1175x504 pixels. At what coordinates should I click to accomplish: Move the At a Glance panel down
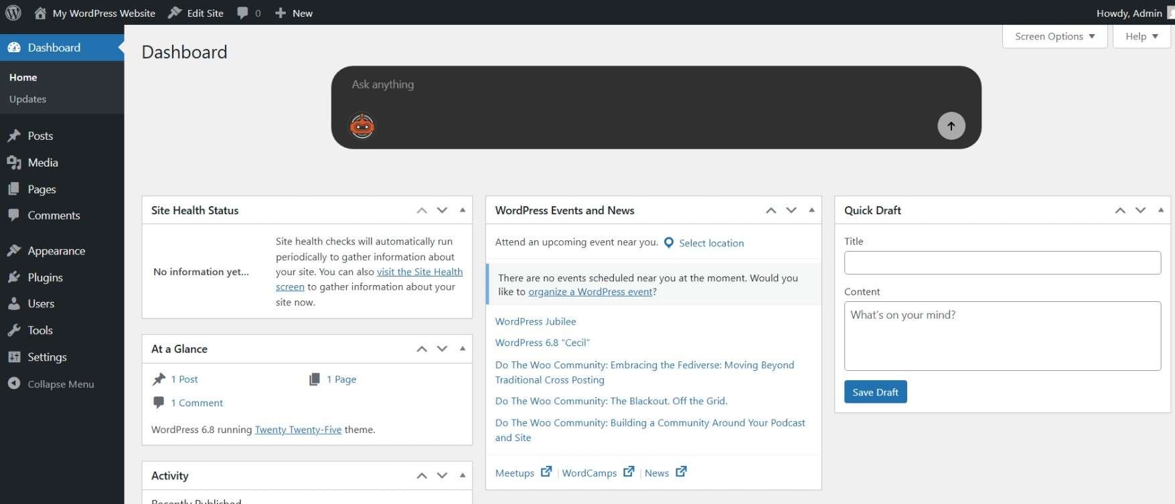(x=442, y=349)
